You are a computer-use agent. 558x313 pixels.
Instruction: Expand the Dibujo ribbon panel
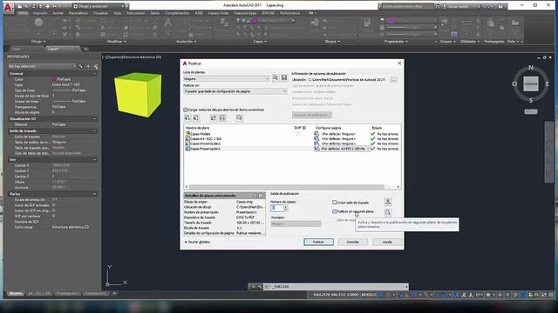coord(38,42)
